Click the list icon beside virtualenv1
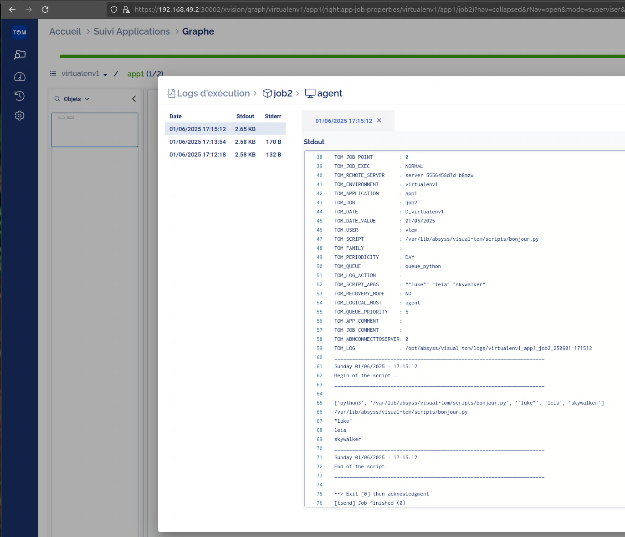Image resolution: width=625 pixels, height=537 pixels. 53,73
